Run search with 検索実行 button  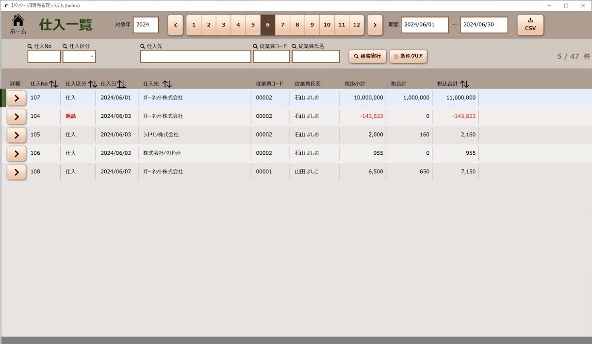click(367, 56)
